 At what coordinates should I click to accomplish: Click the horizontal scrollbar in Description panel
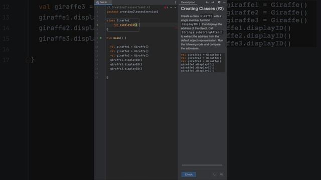coord(202,165)
